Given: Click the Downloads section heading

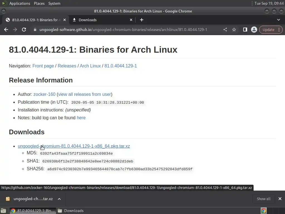Looking at the screenshot, I should click(x=27, y=132).
